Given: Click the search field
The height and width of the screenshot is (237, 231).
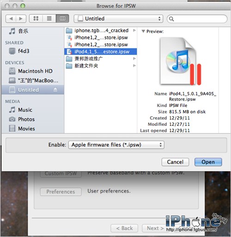Looking at the screenshot, I should [x=197, y=19].
